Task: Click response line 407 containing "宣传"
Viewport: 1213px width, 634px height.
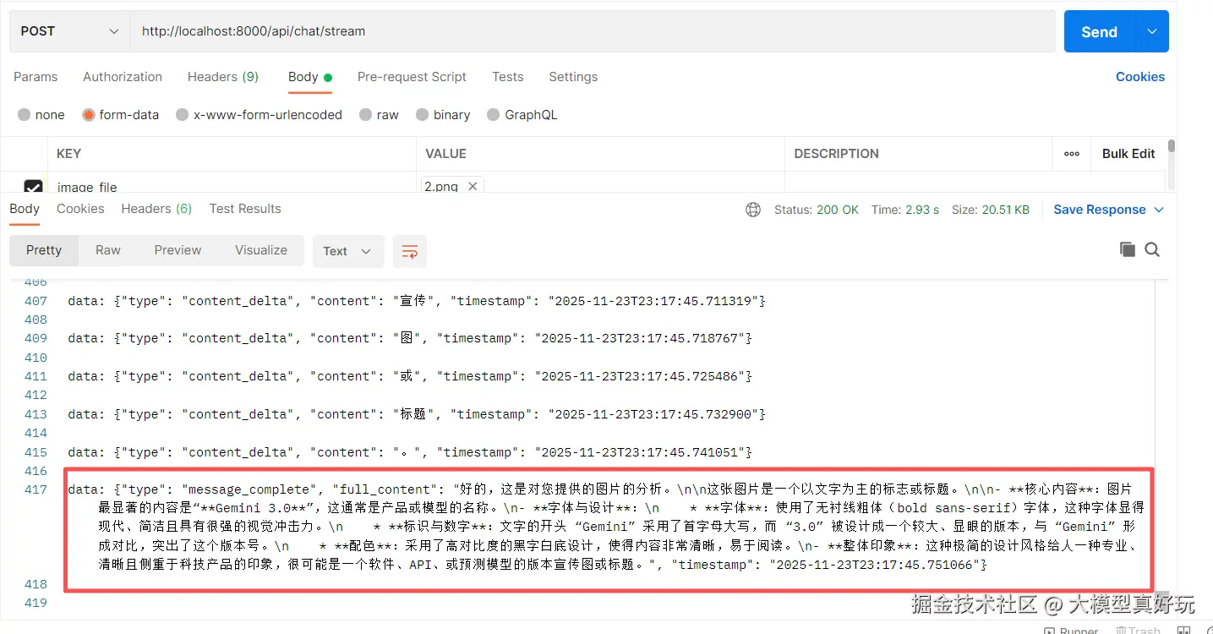Action: tap(417, 301)
